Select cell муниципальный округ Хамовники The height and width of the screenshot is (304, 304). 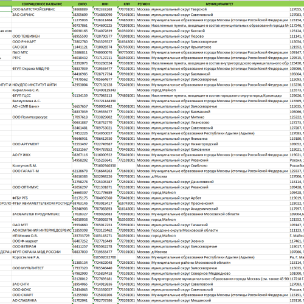[x=220, y=150]
